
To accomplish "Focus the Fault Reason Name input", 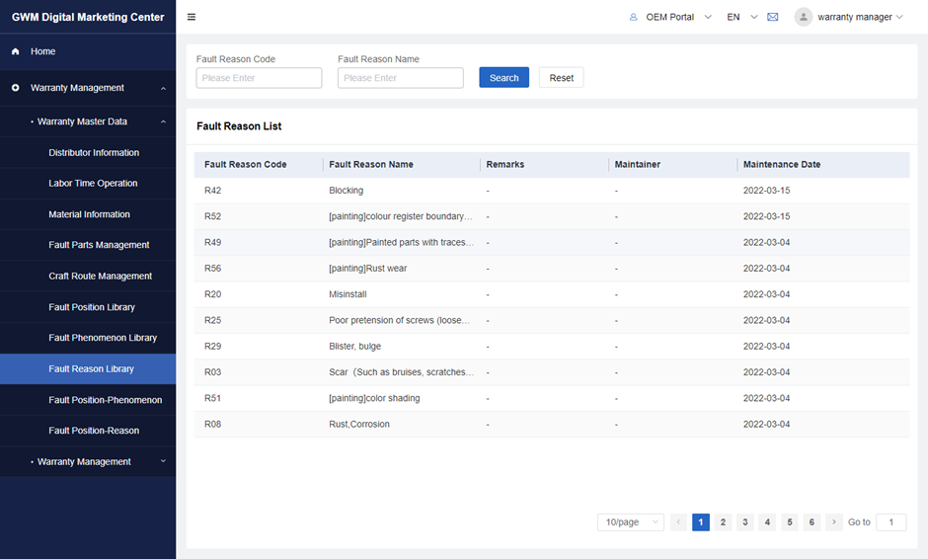I will (401, 78).
